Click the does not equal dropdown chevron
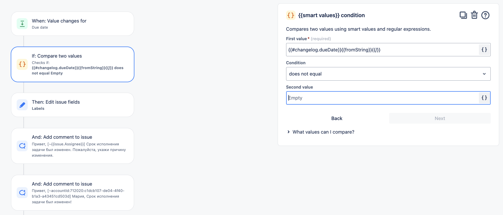The width and height of the screenshot is (503, 215). point(484,74)
